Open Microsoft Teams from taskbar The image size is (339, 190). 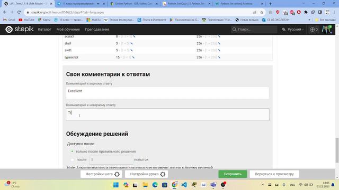pos(213,185)
